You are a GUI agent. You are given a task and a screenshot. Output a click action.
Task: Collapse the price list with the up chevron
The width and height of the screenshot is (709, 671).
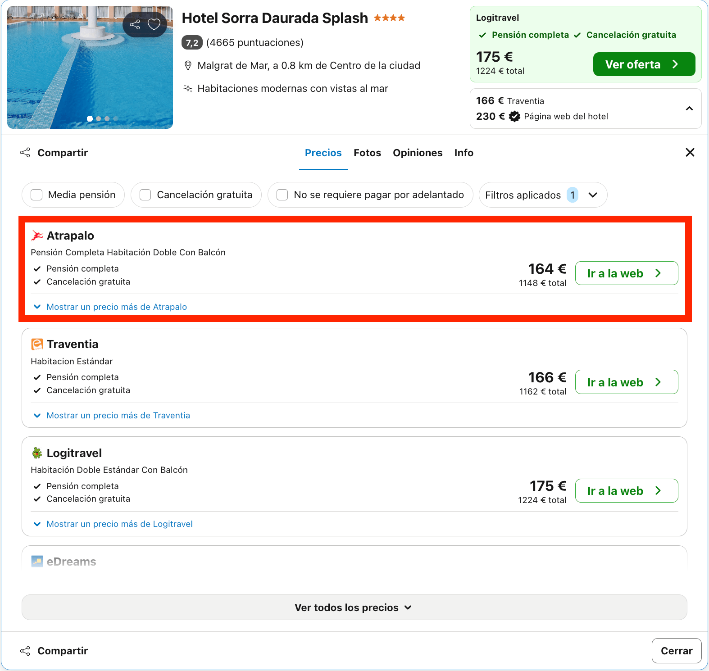[689, 109]
